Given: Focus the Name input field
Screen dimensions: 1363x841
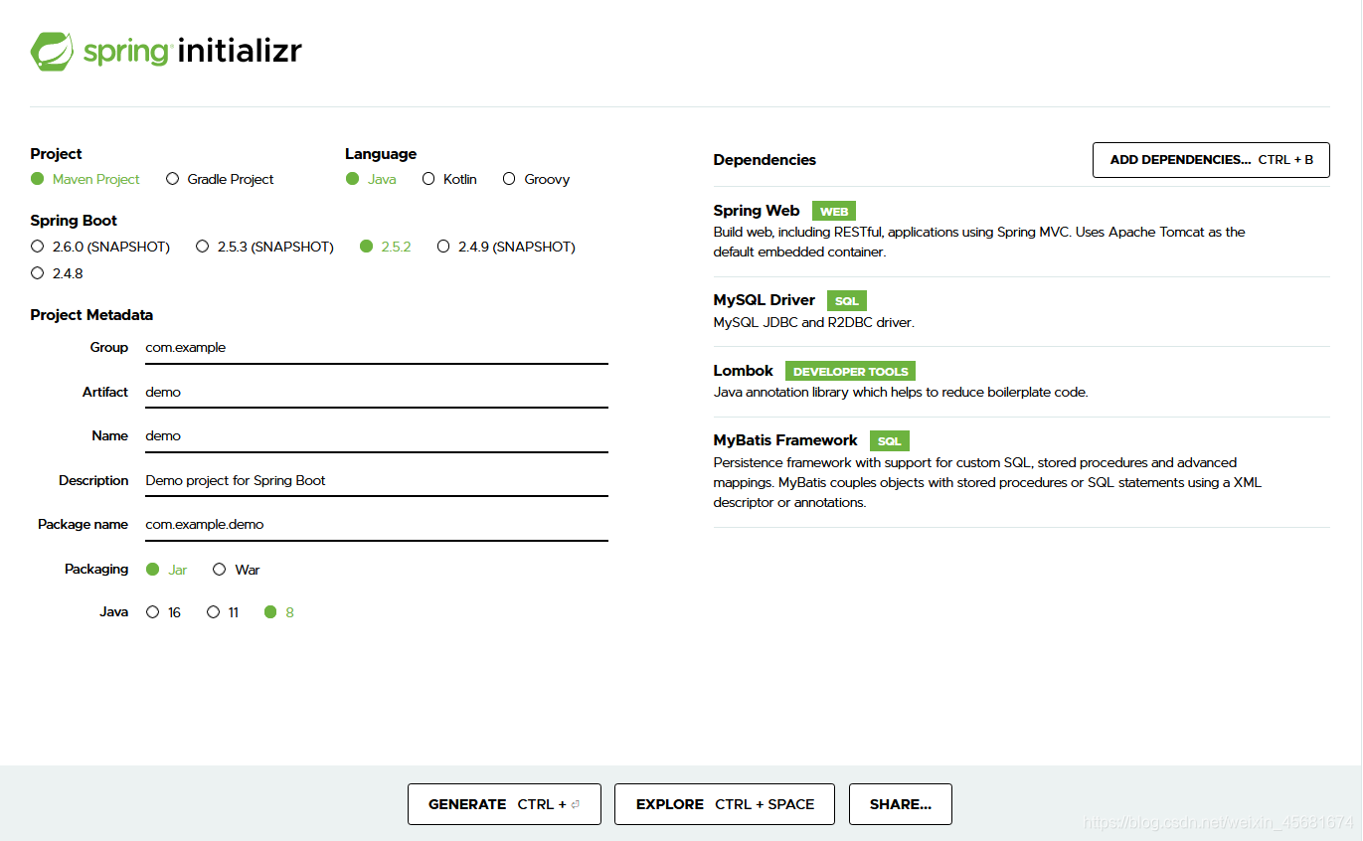Looking at the screenshot, I should (376, 435).
